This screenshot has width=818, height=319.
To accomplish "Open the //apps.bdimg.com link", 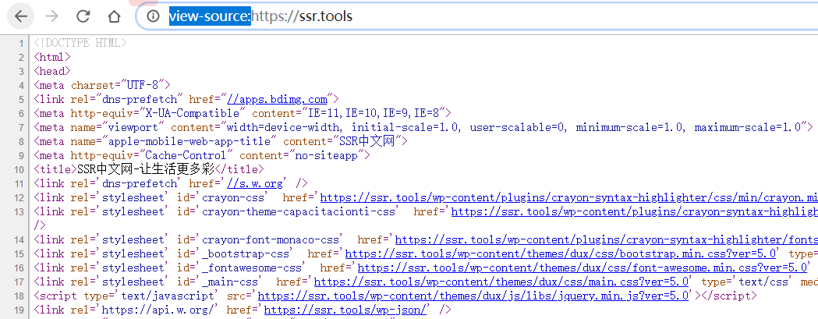I will pos(277,99).
